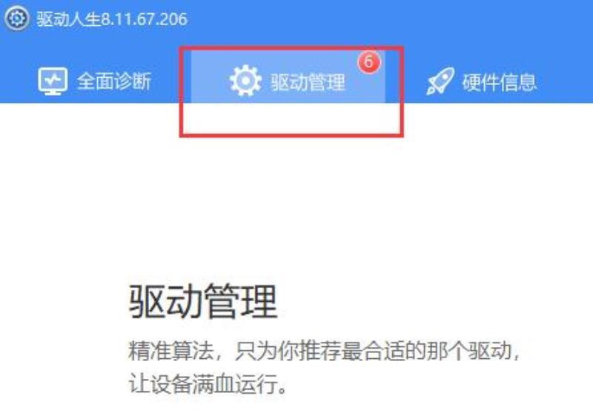Click blank blue navigation area right of 硬件信息

click(566, 81)
